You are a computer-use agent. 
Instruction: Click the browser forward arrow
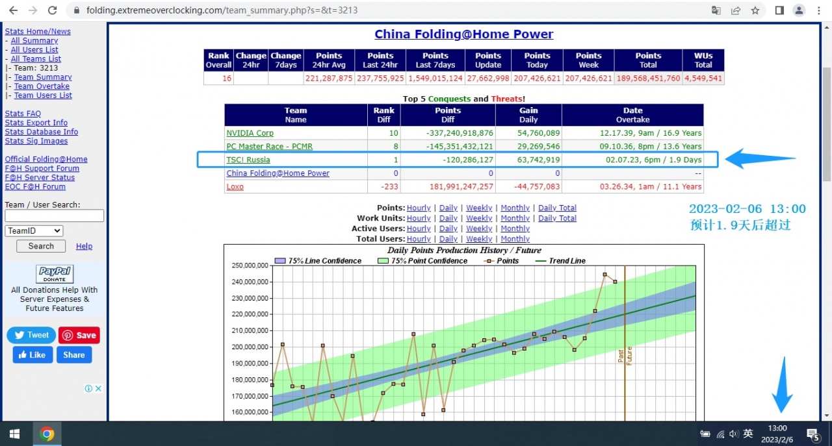(x=32, y=10)
